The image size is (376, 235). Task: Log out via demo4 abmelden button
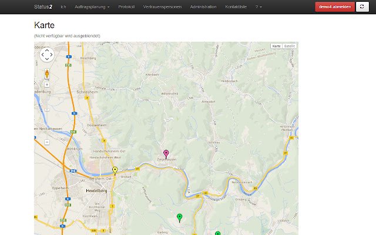pos(335,6)
